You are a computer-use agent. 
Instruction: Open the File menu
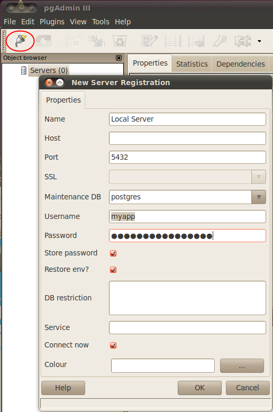click(10, 22)
